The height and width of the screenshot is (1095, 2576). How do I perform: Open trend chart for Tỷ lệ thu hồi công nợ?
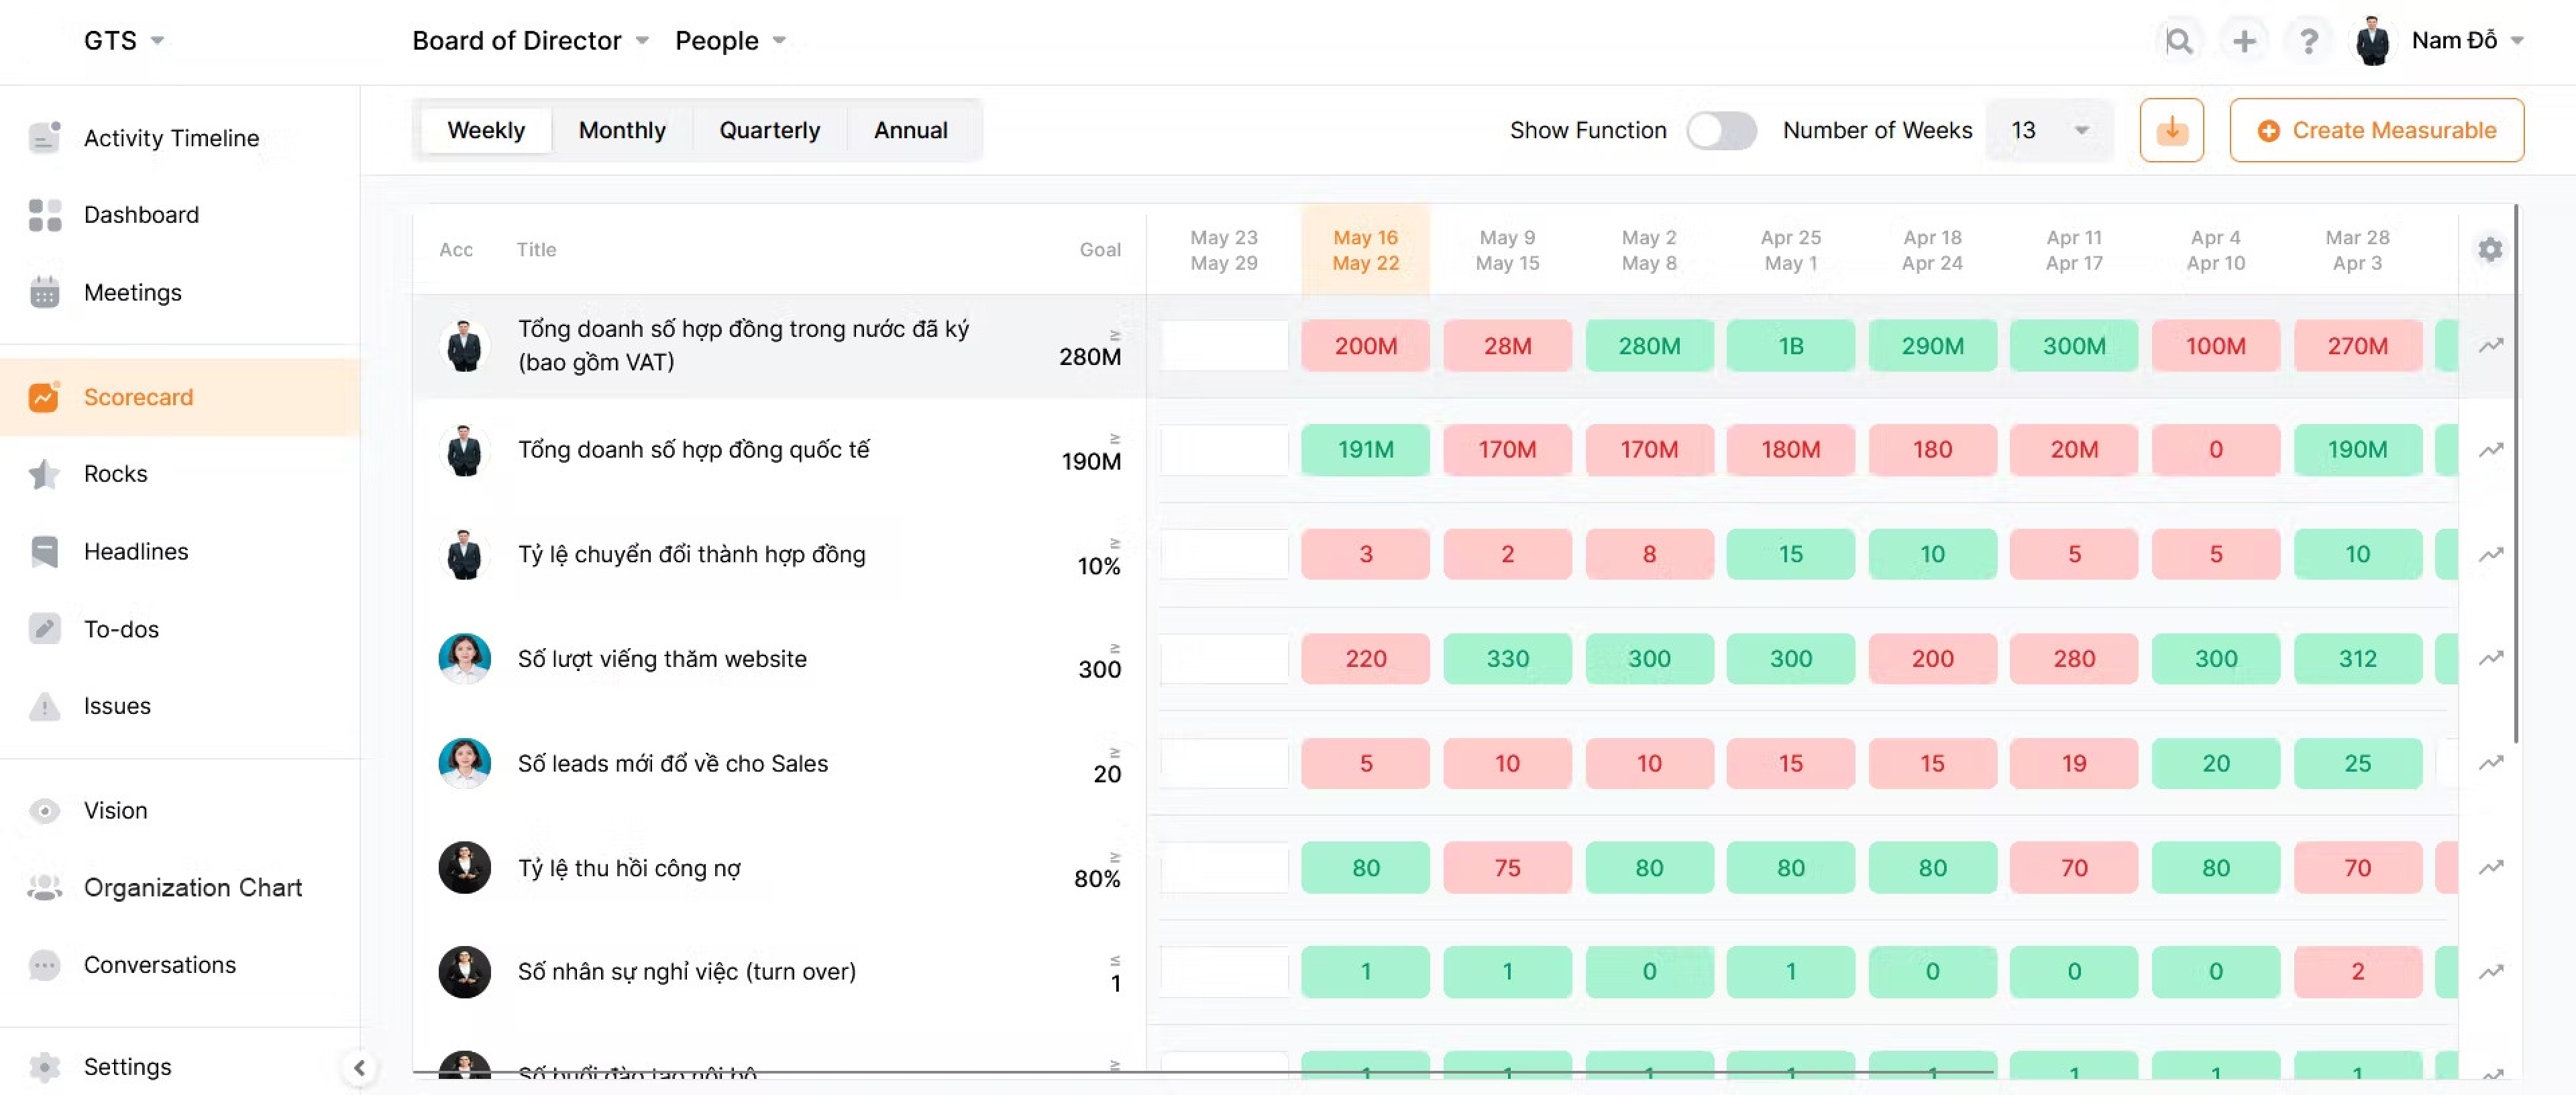(x=2490, y=867)
